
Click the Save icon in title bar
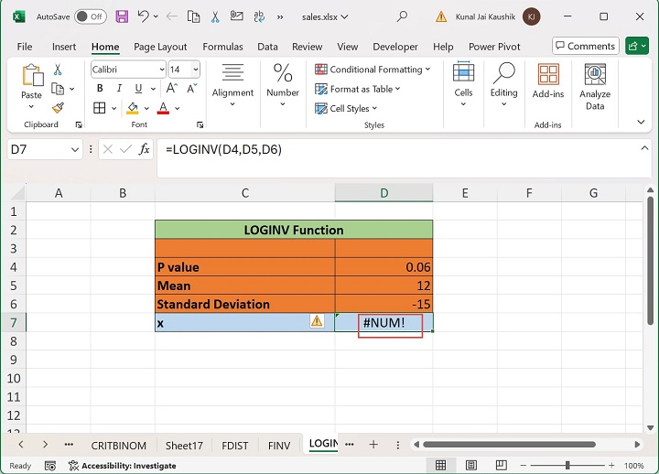pos(122,16)
